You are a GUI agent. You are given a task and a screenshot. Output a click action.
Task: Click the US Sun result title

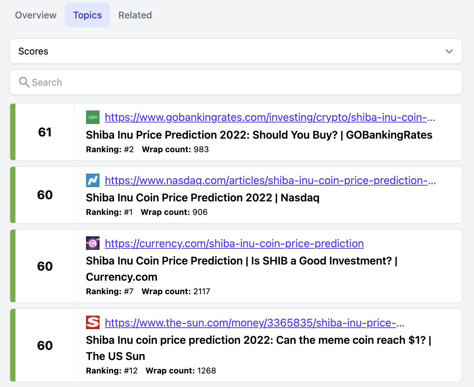(259, 348)
